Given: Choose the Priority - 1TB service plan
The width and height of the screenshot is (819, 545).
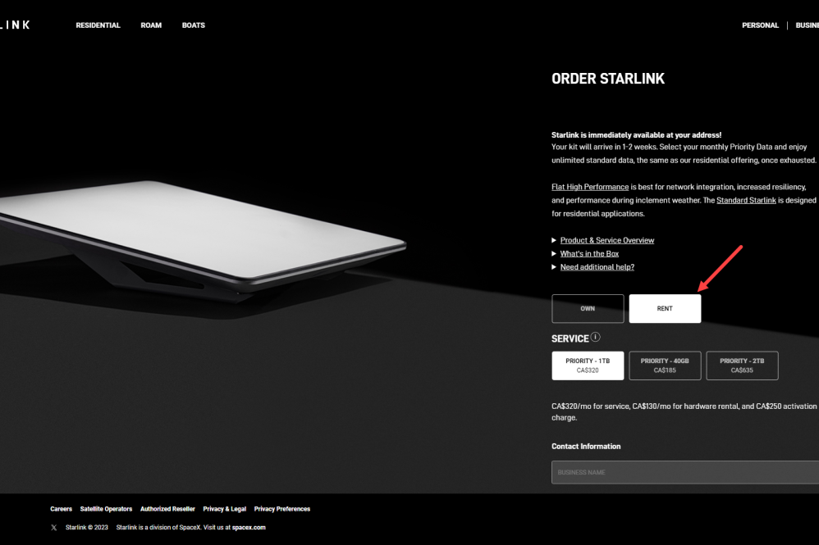Looking at the screenshot, I should click(588, 366).
